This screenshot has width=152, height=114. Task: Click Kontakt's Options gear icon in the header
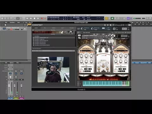108,25
